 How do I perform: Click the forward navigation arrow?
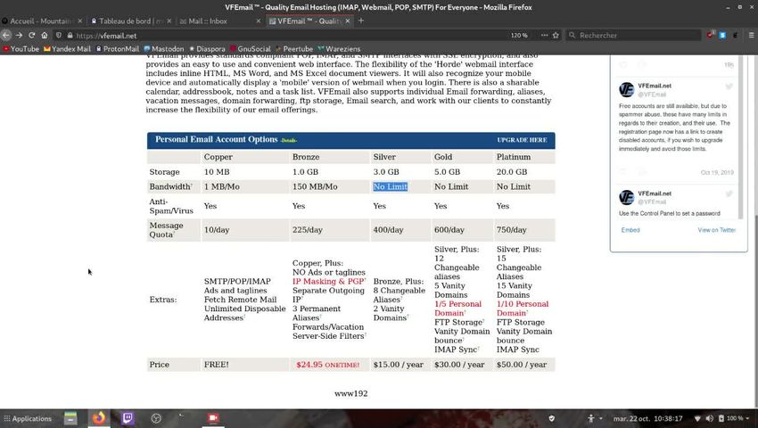[19, 36]
